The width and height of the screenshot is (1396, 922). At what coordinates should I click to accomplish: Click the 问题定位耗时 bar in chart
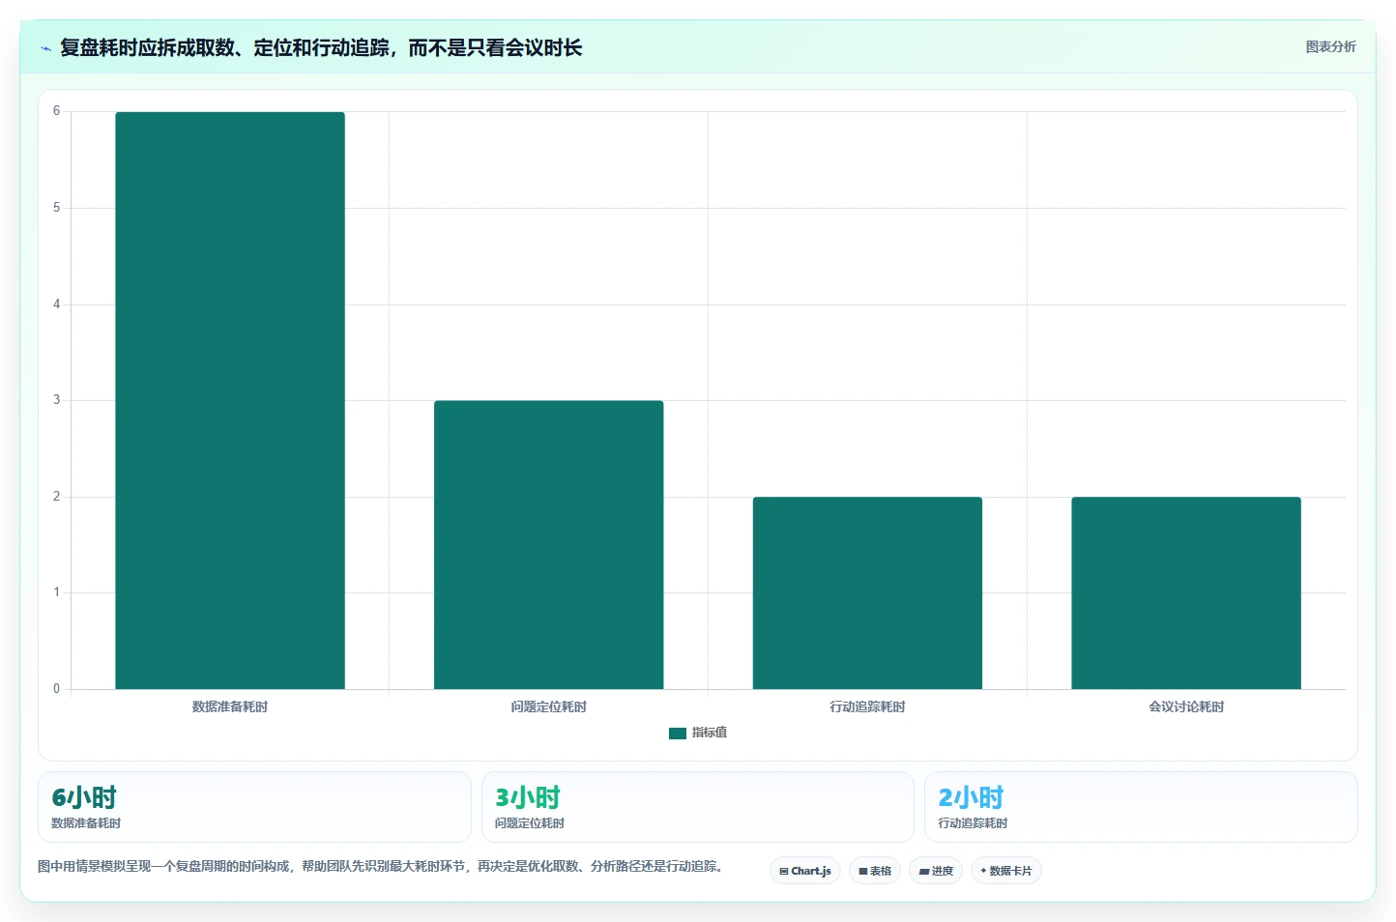click(548, 544)
